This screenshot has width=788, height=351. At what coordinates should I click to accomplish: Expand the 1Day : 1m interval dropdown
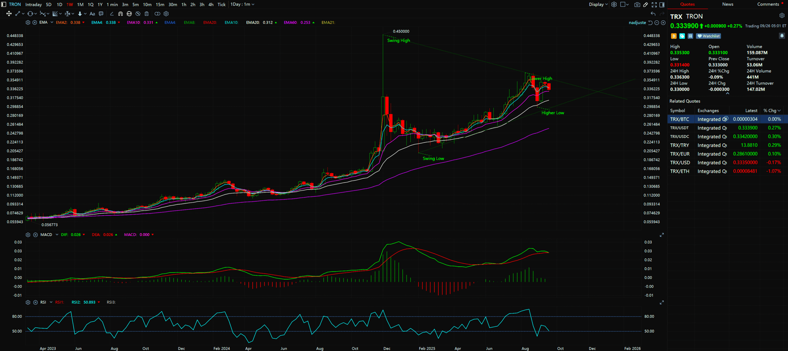(242, 4)
